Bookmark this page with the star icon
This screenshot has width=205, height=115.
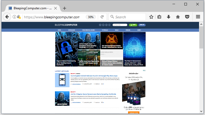(151, 17)
